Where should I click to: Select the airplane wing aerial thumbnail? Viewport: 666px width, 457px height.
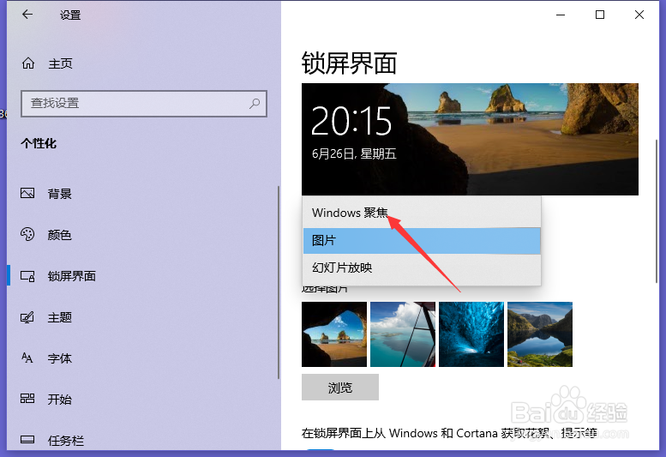coord(403,334)
